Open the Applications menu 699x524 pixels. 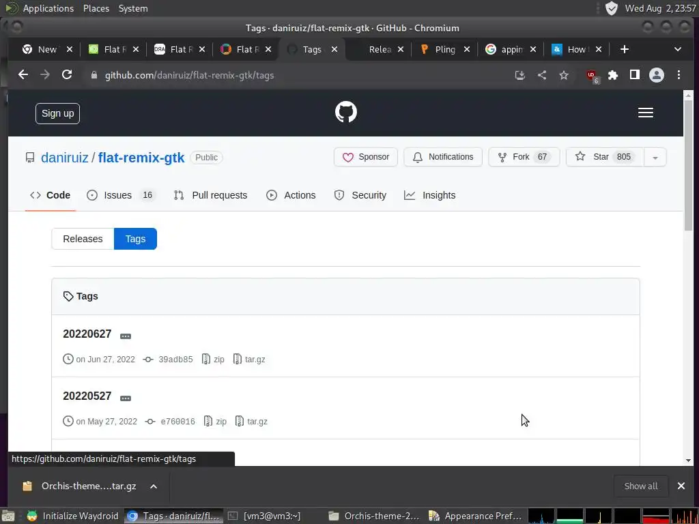point(48,8)
